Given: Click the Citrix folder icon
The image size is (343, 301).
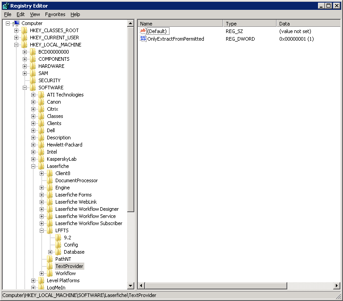Looking at the screenshot, I should (x=41, y=109).
